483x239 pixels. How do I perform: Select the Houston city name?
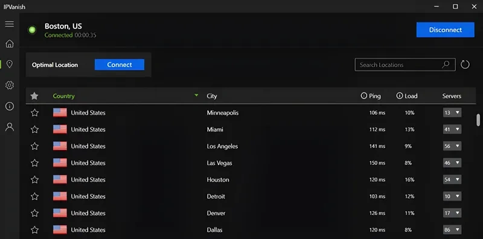click(218, 180)
